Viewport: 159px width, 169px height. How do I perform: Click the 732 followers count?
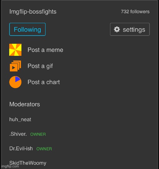(x=135, y=12)
